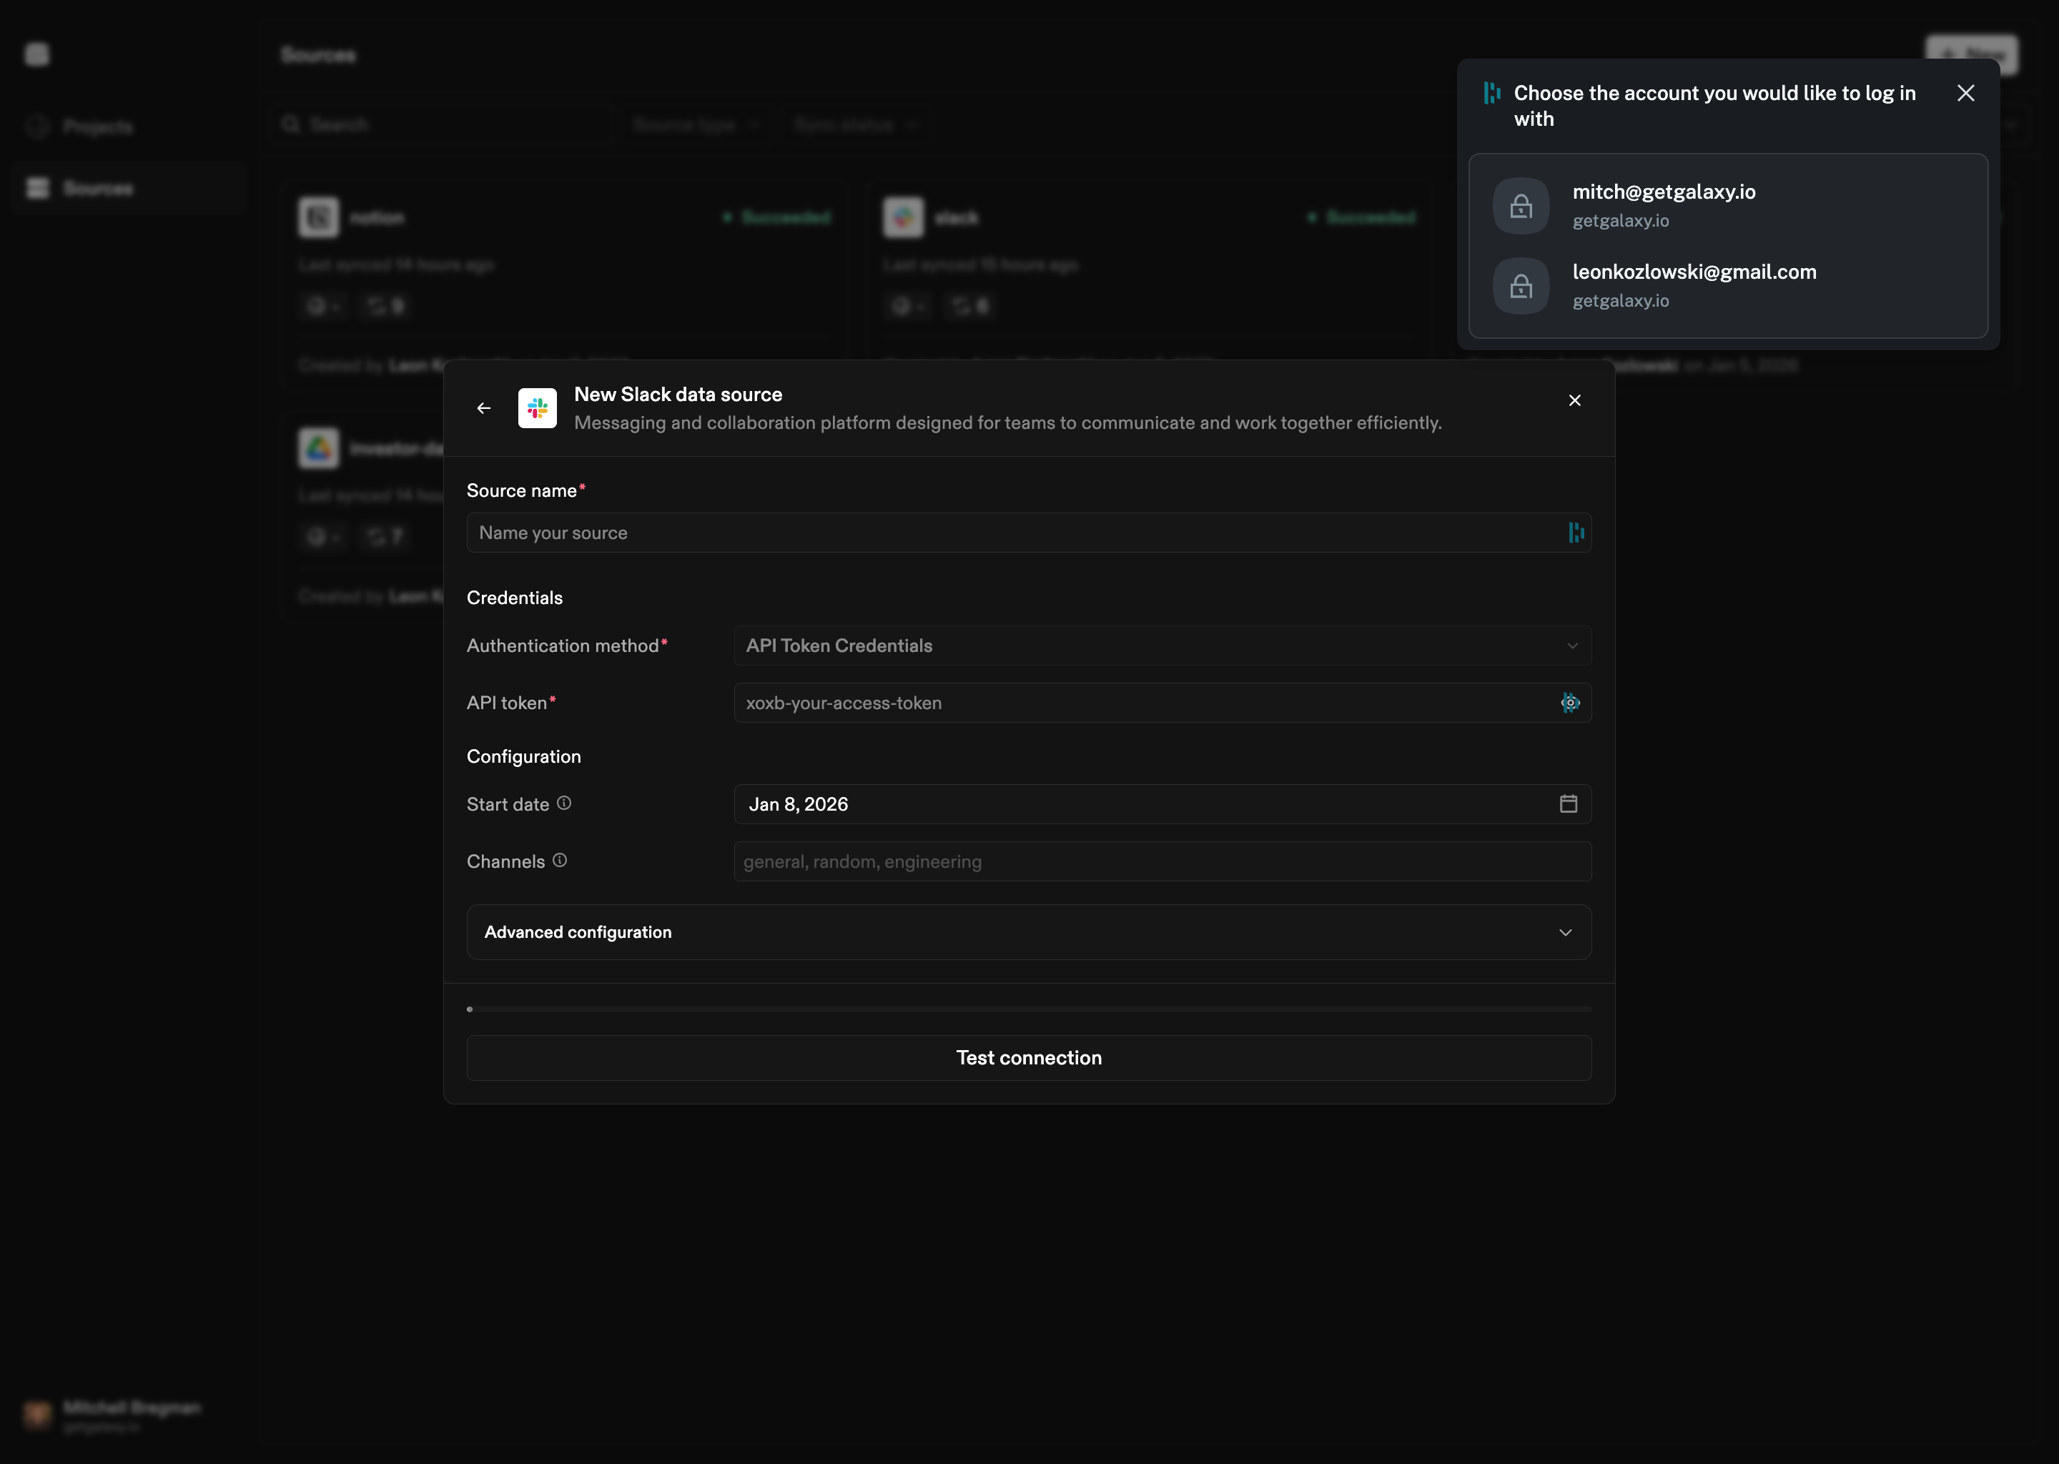Click the search magnifier in the Sources search bar

[x=291, y=124]
